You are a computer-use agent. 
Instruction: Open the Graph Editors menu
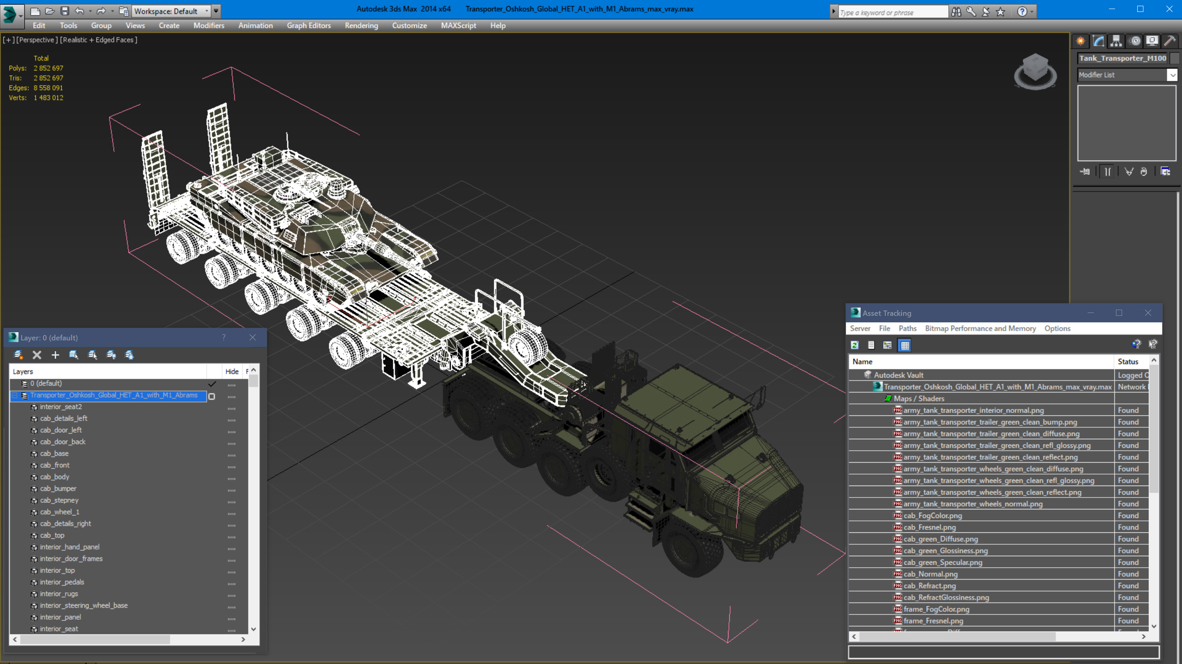[309, 26]
